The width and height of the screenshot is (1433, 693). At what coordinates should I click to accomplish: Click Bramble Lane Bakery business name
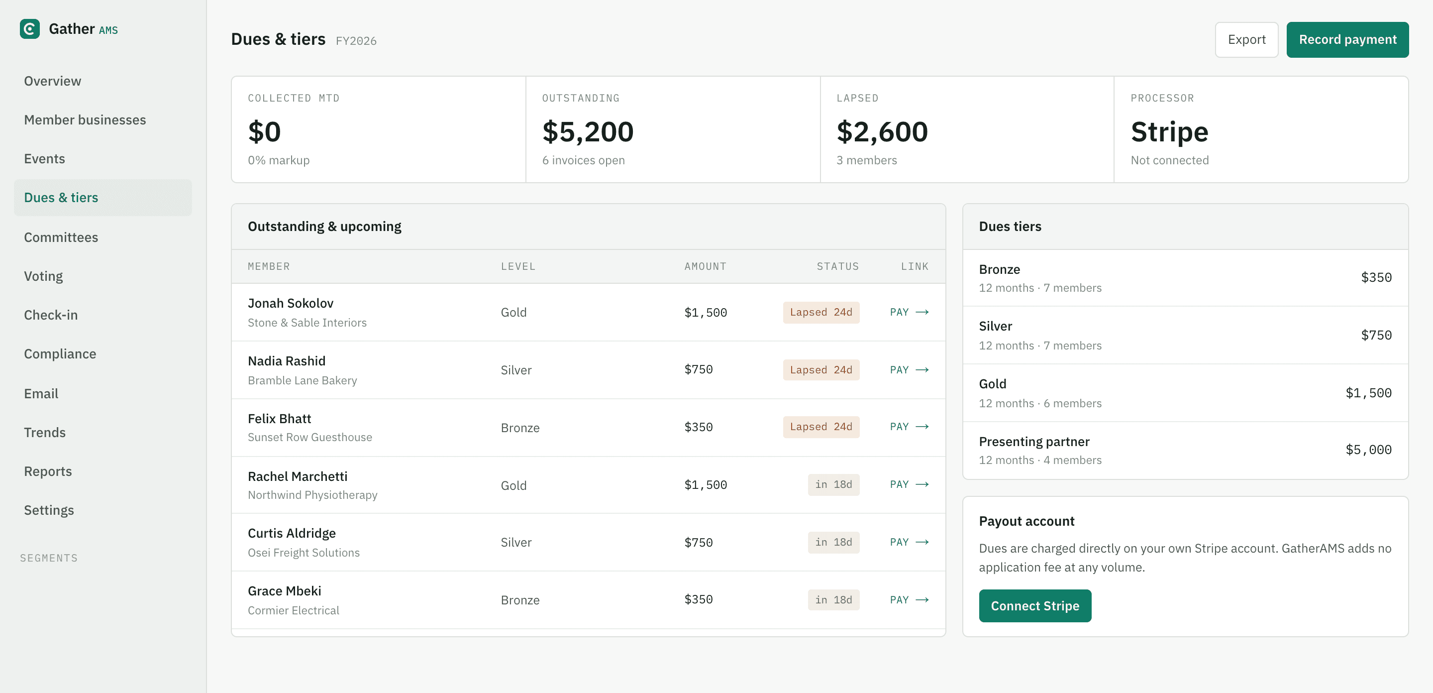point(302,381)
